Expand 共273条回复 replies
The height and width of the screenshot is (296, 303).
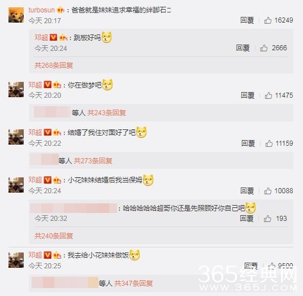[x=93, y=160]
